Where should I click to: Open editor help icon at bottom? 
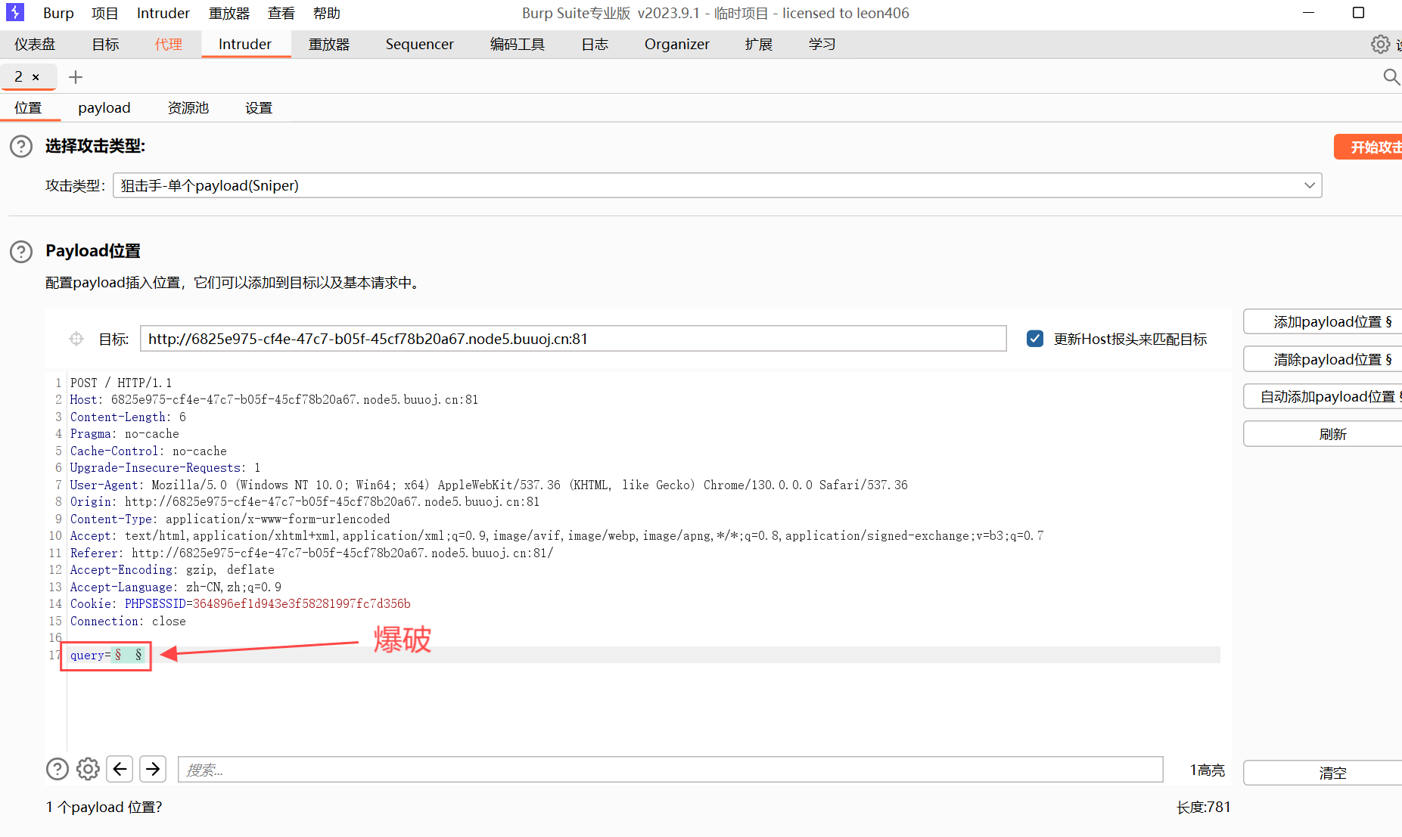pos(58,769)
